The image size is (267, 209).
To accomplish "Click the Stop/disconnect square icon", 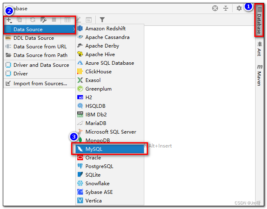I will (x=54, y=20).
